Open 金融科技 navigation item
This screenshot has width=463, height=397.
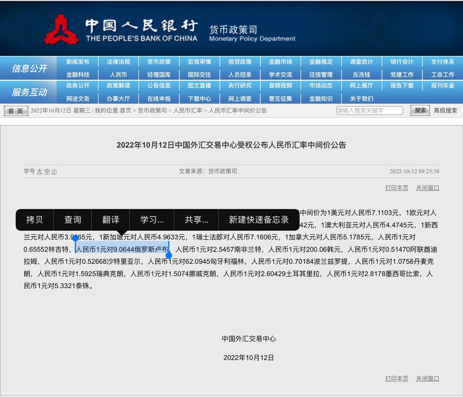[78, 75]
